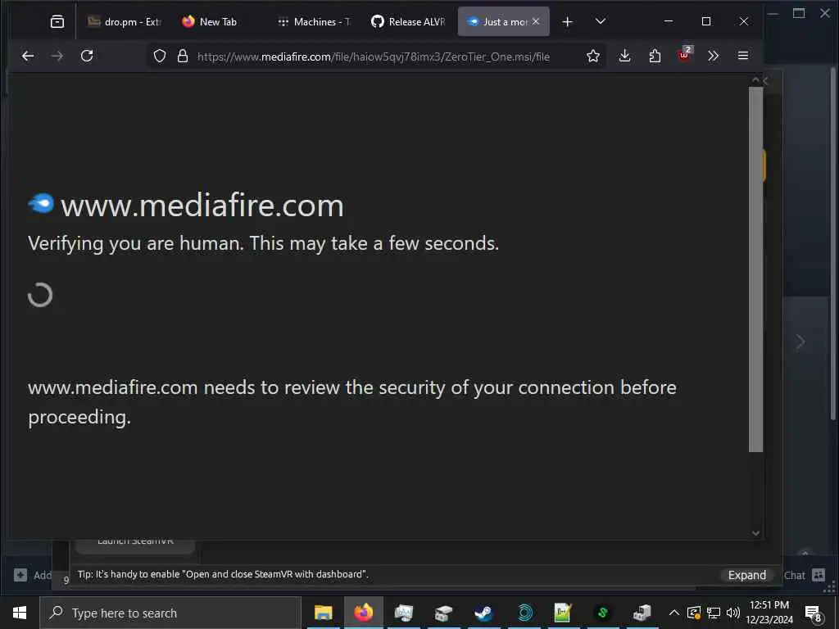Open volume control in system tray
Image resolution: width=839 pixels, height=629 pixels.
[732, 613]
